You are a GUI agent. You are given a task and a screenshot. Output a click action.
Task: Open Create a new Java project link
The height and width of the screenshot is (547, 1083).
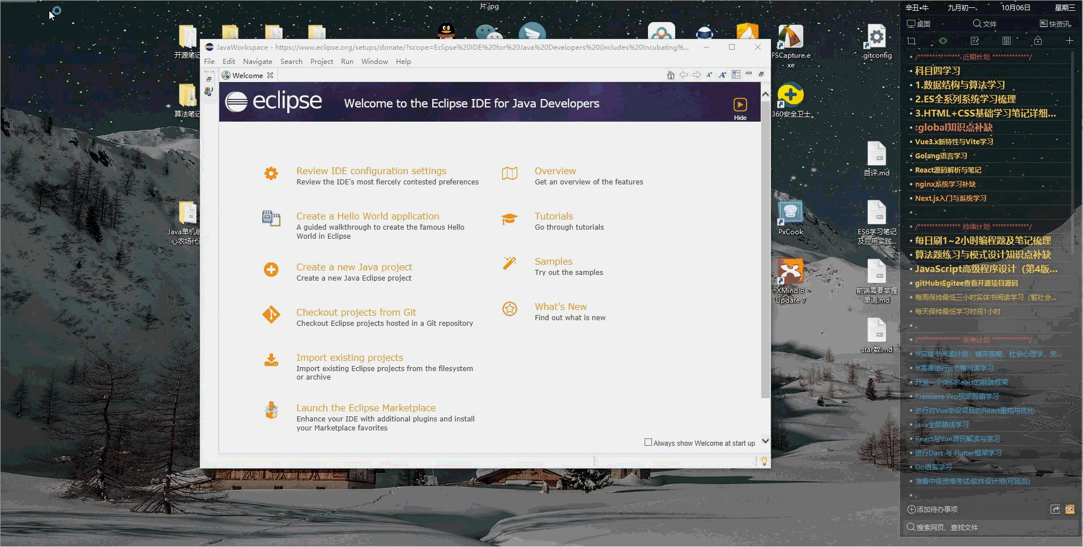coord(354,267)
